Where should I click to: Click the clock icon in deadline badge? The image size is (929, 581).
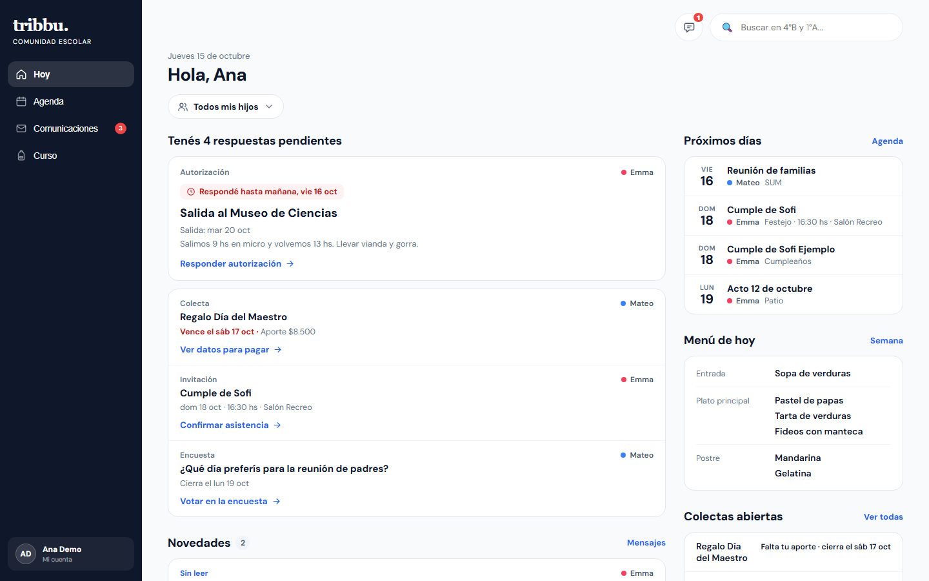point(191,192)
